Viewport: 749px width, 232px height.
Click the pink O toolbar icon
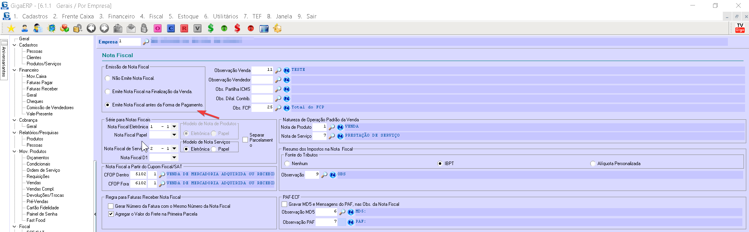(158, 28)
